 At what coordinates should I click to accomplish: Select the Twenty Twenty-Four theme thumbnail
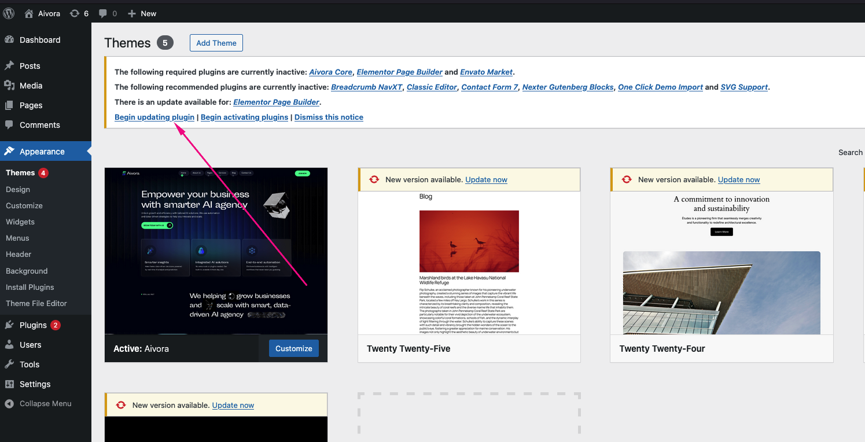coord(722,263)
